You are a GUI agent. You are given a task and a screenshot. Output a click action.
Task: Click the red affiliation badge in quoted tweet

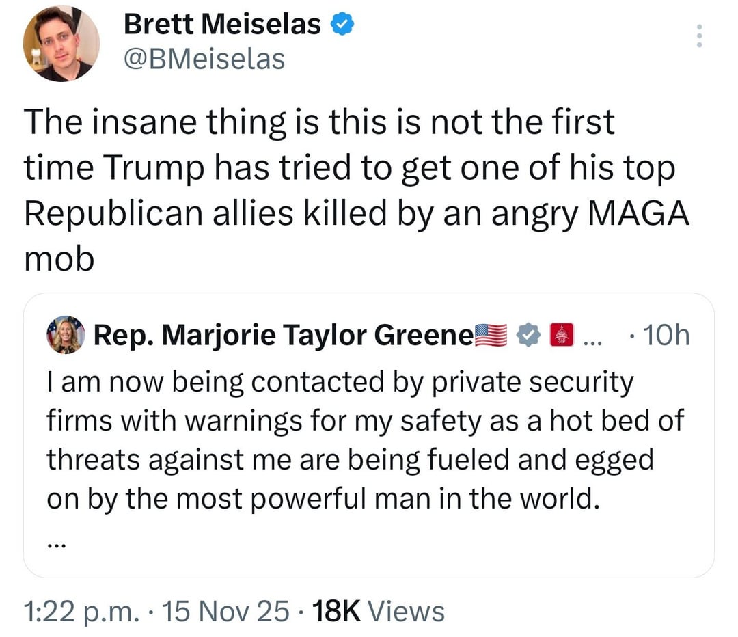(560, 336)
